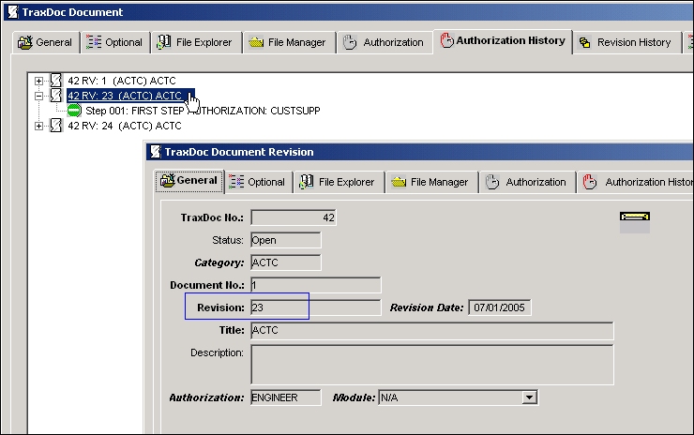The width and height of the screenshot is (694, 435).
Task: Click the document icon of 42 RV: 23
Action: [56, 96]
